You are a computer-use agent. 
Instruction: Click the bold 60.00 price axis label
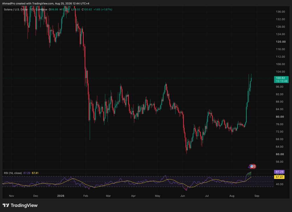click(x=280, y=154)
